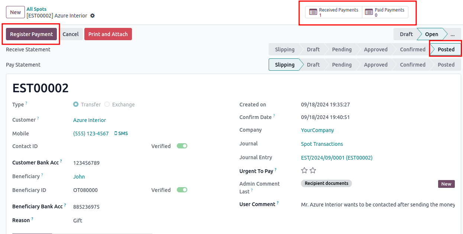463x234 pixels.
Task: Toggle Beneficiary ID Verified switch
Action: [x=182, y=190]
